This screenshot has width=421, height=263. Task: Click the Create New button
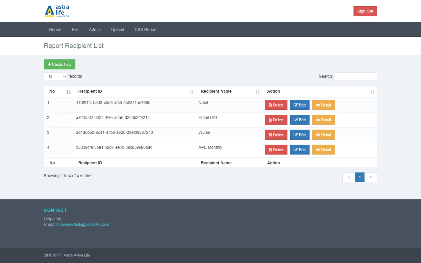point(60,64)
